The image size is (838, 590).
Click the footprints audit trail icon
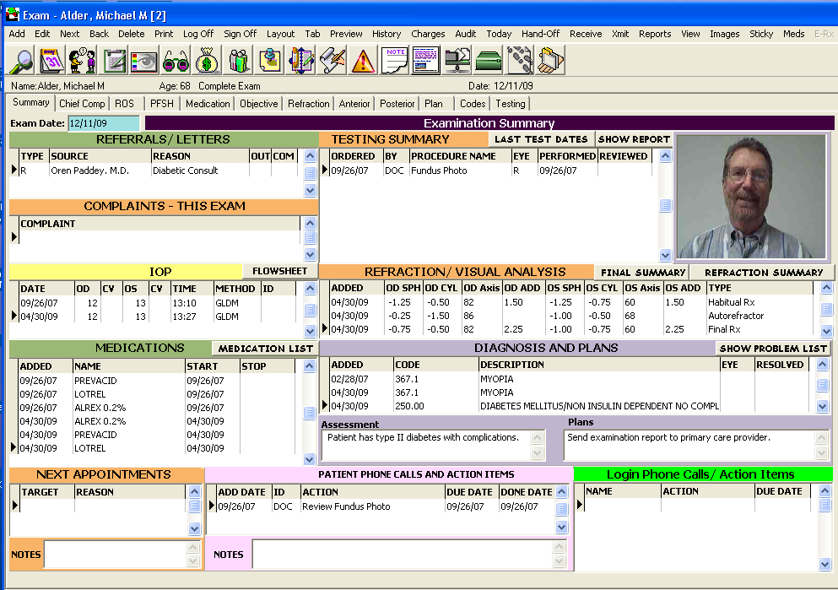click(520, 61)
